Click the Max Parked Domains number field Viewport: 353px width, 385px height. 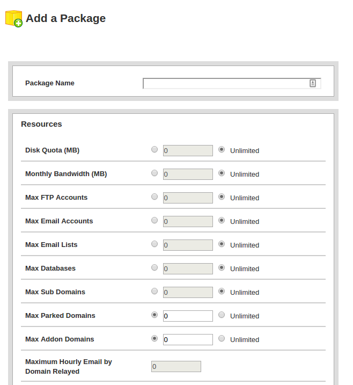[188, 316]
